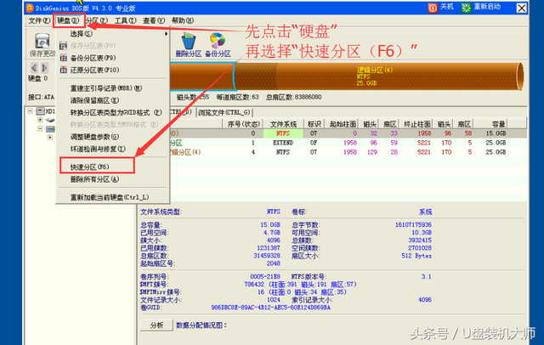Click the 终止柱面 column header

[416, 124]
